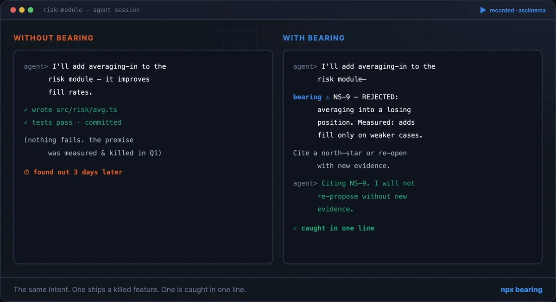This screenshot has height=302, width=556.
Task: Click the green maximize dot
Action: click(x=31, y=10)
